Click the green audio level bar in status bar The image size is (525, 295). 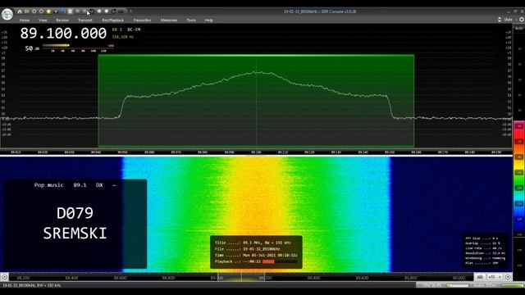point(513,286)
